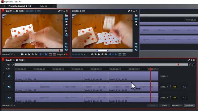Select V1 clip Quadri_1_10, 40, 40

[x=96, y=76]
